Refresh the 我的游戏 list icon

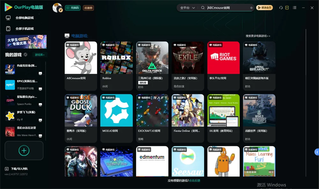[x=26, y=55]
